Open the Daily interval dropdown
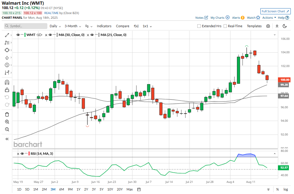Image resolution: width=294 pixels, height=194 pixels. click(x=55, y=26)
